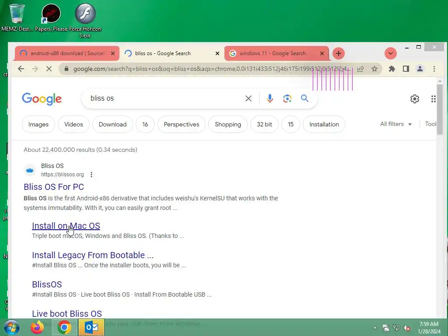Open the BlissOS sublink

[x=47, y=284]
